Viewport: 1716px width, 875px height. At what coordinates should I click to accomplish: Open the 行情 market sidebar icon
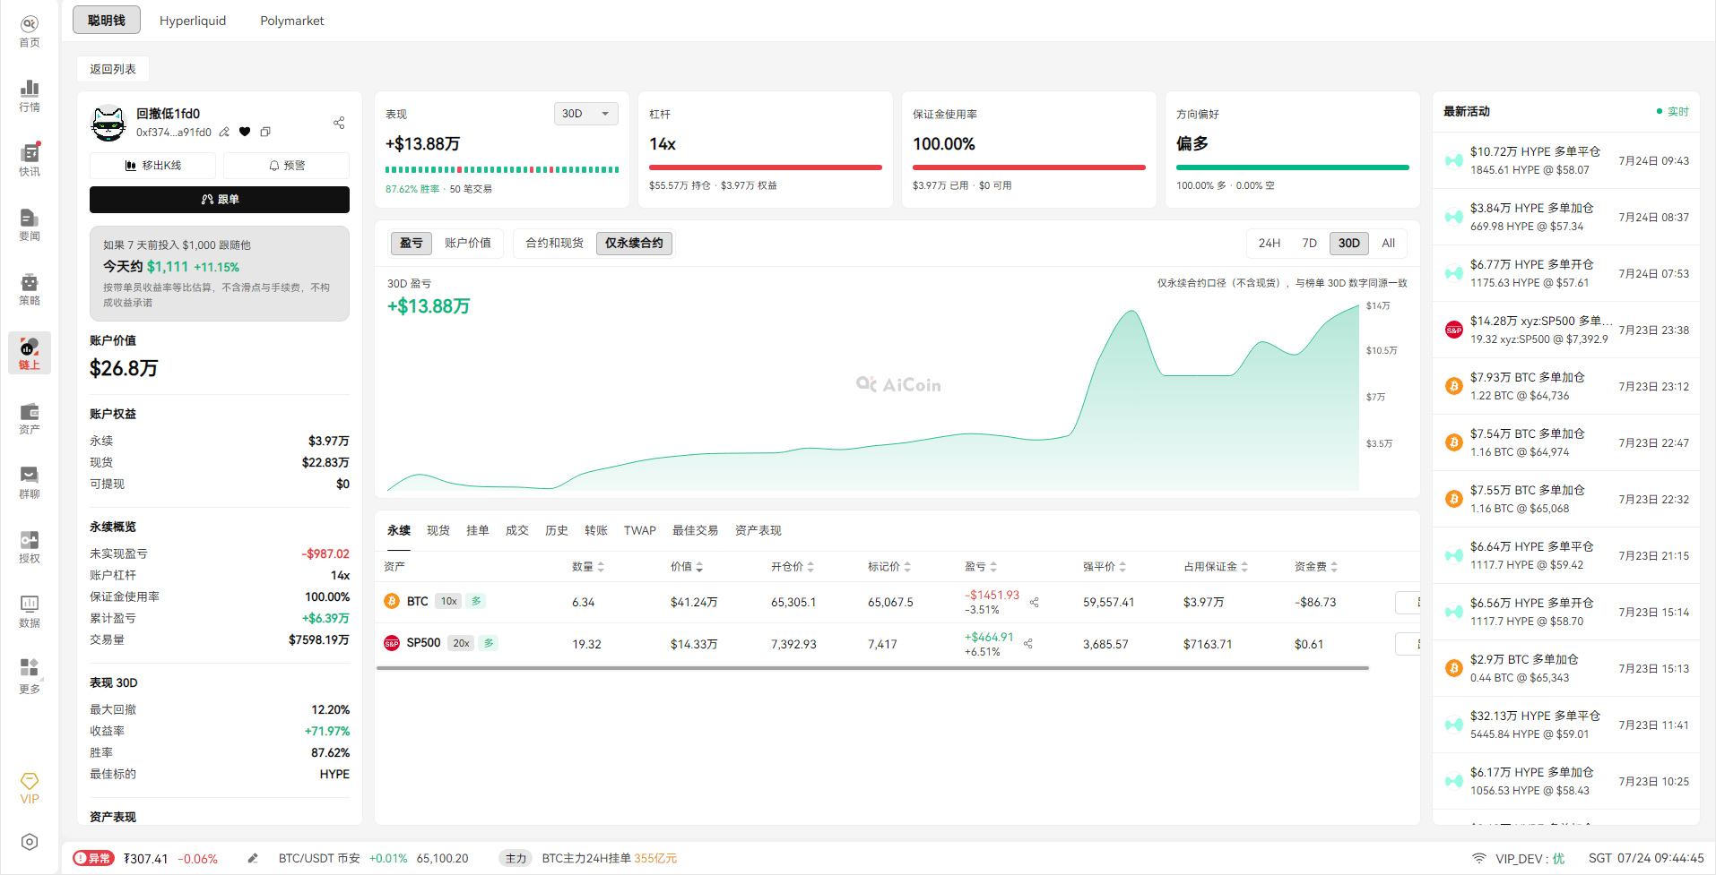click(30, 96)
